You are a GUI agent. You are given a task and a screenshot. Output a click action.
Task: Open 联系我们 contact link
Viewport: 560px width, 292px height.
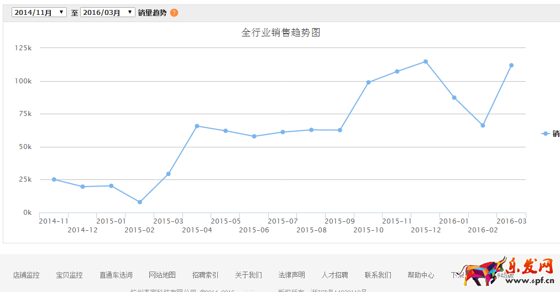pyautogui.click(x=378, y=275)
